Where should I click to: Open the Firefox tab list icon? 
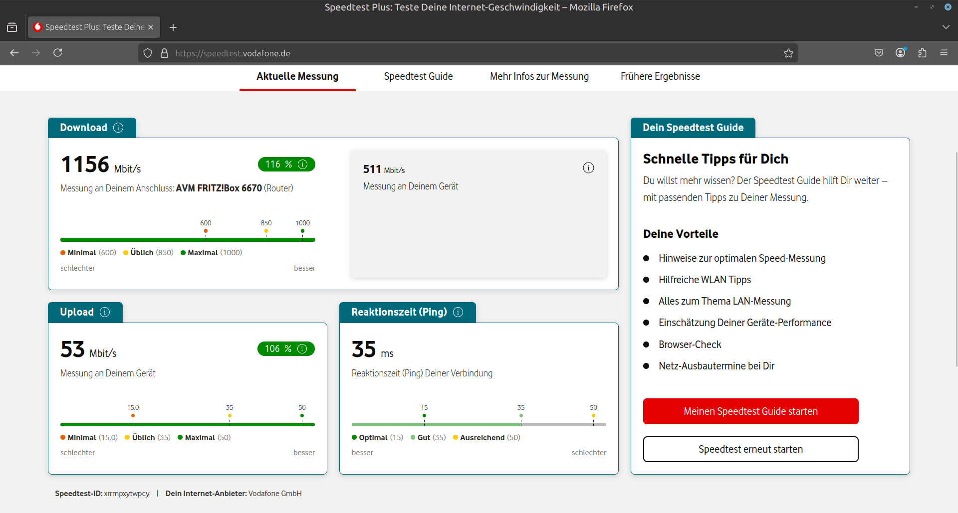coord(12,27)
